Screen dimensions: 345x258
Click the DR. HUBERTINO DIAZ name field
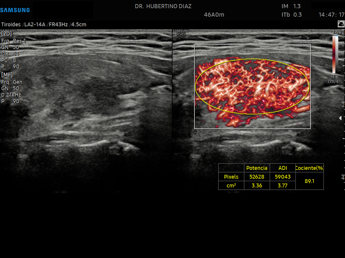pyautogui.click(x=163, y=6)
